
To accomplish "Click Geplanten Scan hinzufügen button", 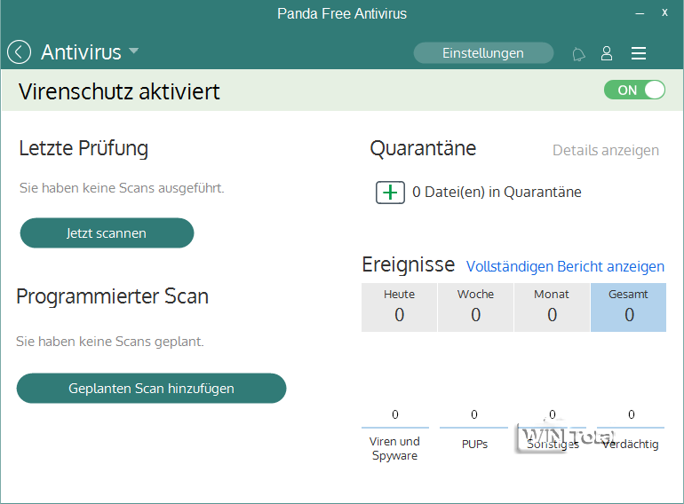I will click(151, 388).
